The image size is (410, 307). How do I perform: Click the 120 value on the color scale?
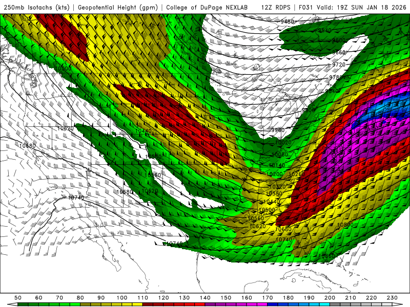(163, 298)
